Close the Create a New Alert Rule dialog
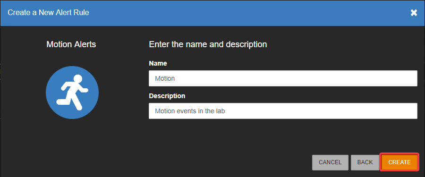The width and height of the screenshot is (425, 177). pyautogui.click(x=414, y=12)
